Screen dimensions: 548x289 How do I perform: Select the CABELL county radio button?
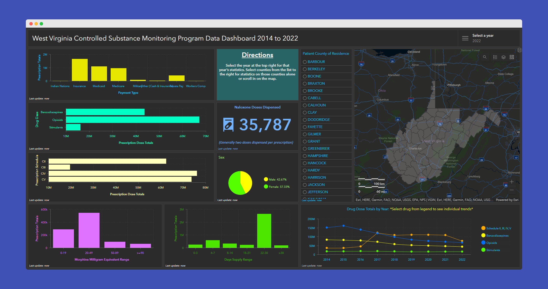(x=305, y=98)
